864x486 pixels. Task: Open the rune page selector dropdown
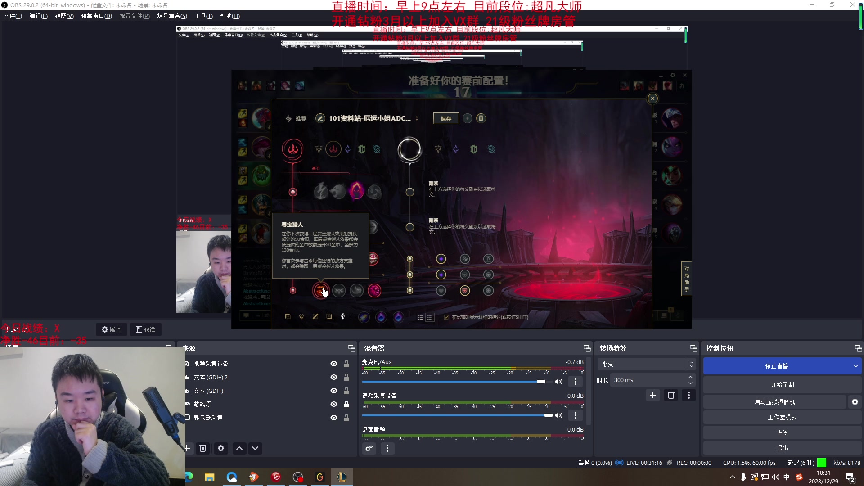point(417,118)
